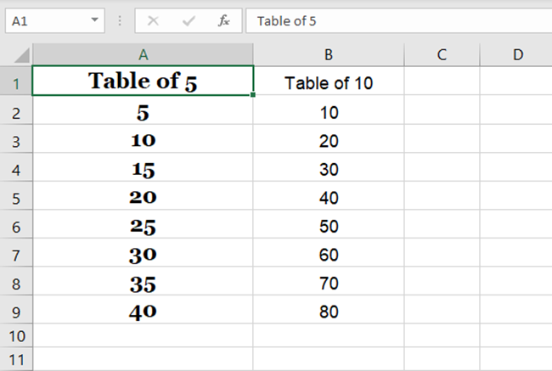
Task: Open the Insert Function (fx) dialog
Action: [224, 20]
